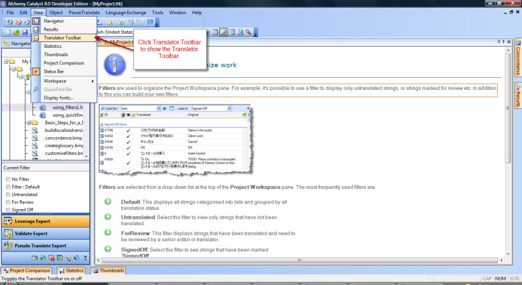The height and width of the screenshot is (285, 522).
Task: Open the File menu
Action: pyautogui.click(x=10, y=12)
